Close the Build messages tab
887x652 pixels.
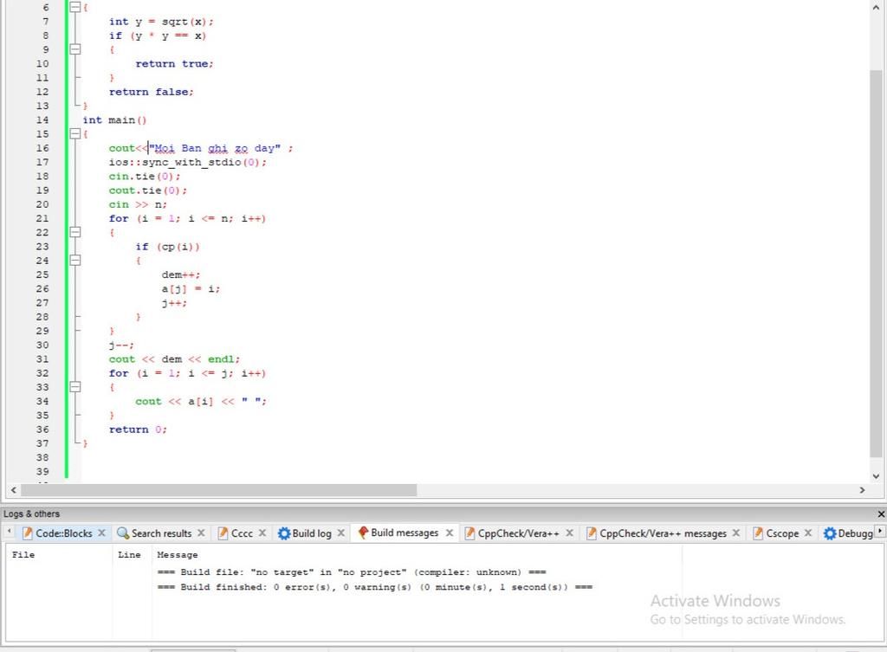click(450, 533)
